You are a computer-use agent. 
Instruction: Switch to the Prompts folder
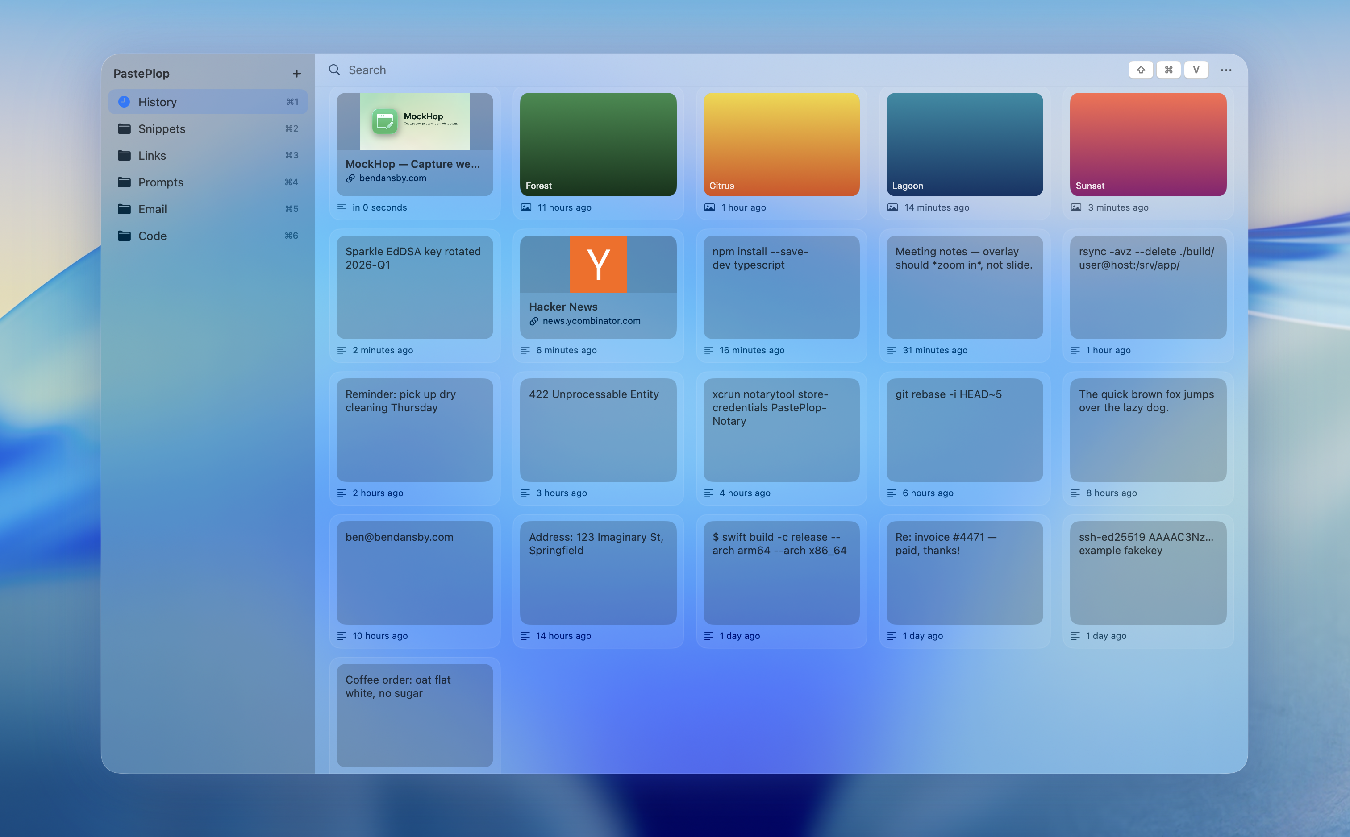pos(161,182)
